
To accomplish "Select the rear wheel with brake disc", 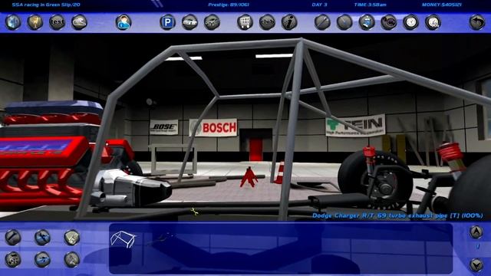I will [376, 180].
